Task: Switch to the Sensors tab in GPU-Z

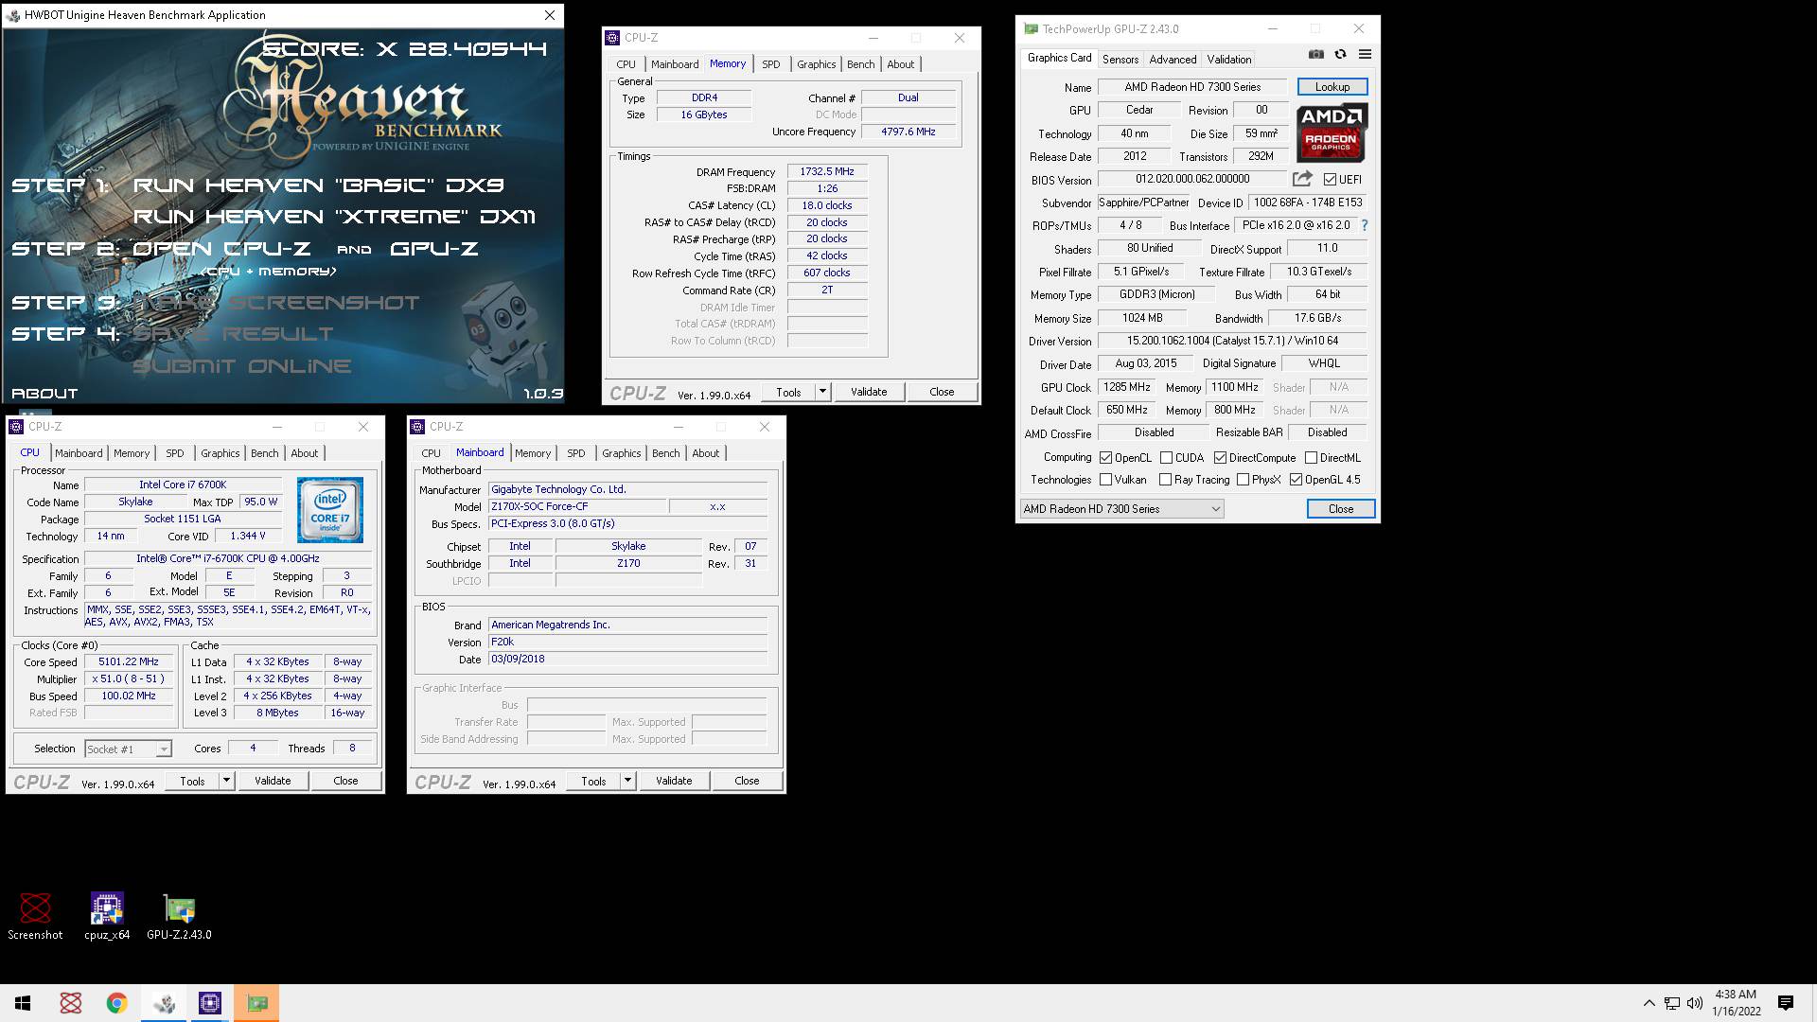Action: (1120, 59)
